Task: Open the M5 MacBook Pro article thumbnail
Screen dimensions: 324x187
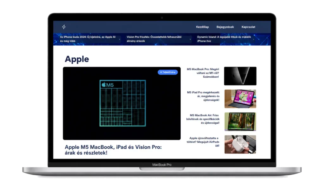Action: pos(240,76)
